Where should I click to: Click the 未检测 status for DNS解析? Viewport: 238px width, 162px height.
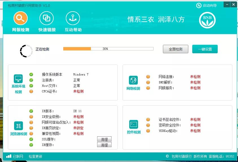point(195,82)
